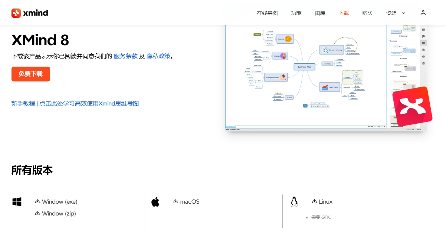This screenshot has height=234, width=446.
Task: Click the 100% zoom control in the status bar
Action: click(378, 126)
